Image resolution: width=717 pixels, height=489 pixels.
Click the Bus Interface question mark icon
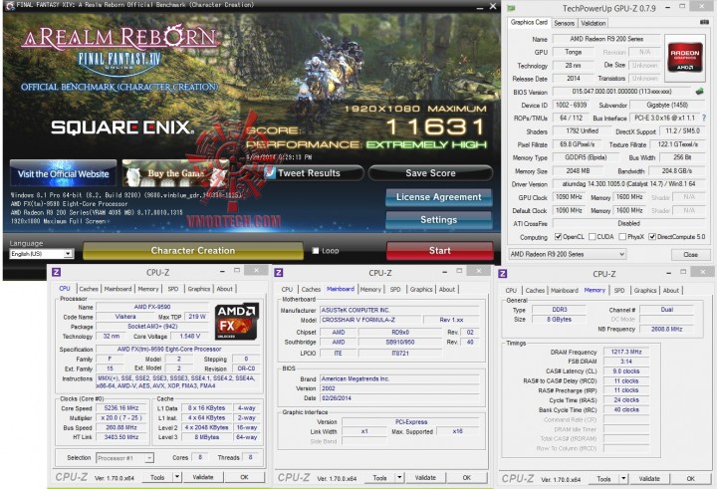point(704,119)
